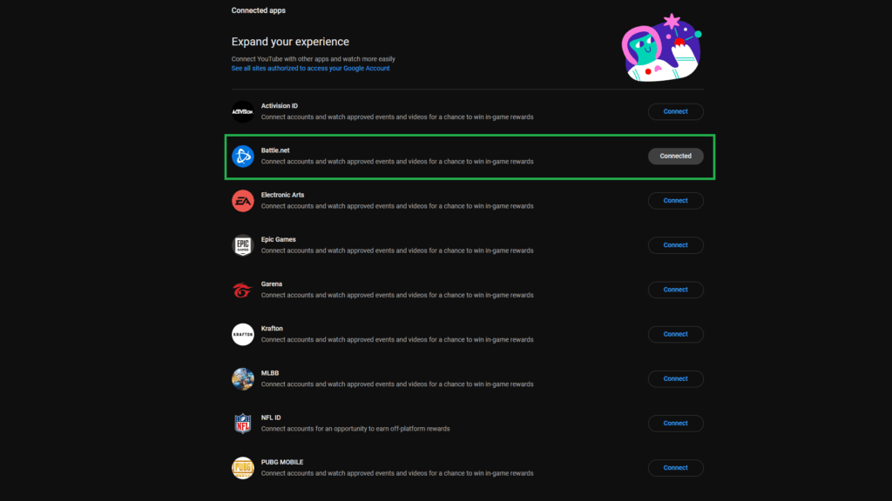Screen dimensions: 892x501
Task: Click the NFL ID shield icon
Action: (243, 423)
